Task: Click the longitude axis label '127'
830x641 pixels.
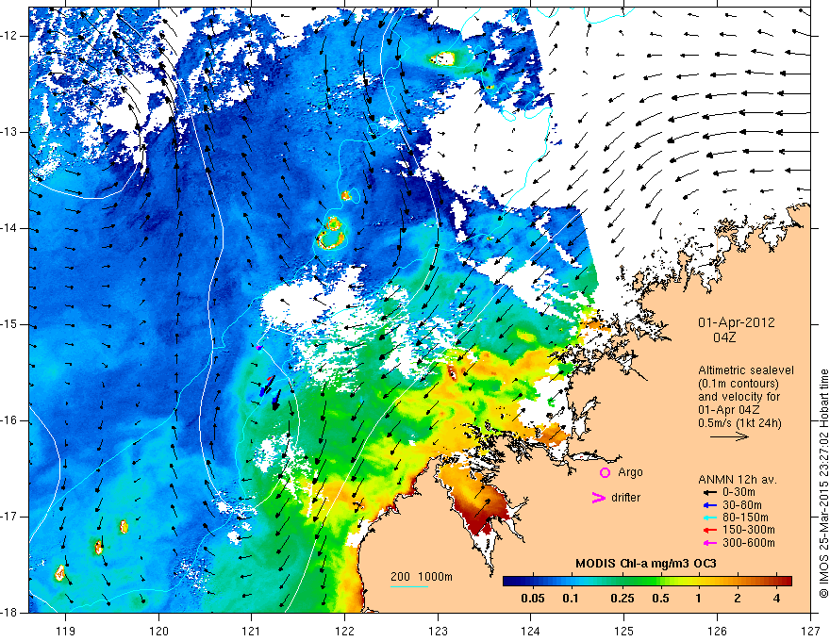Action: click(810, 631)
